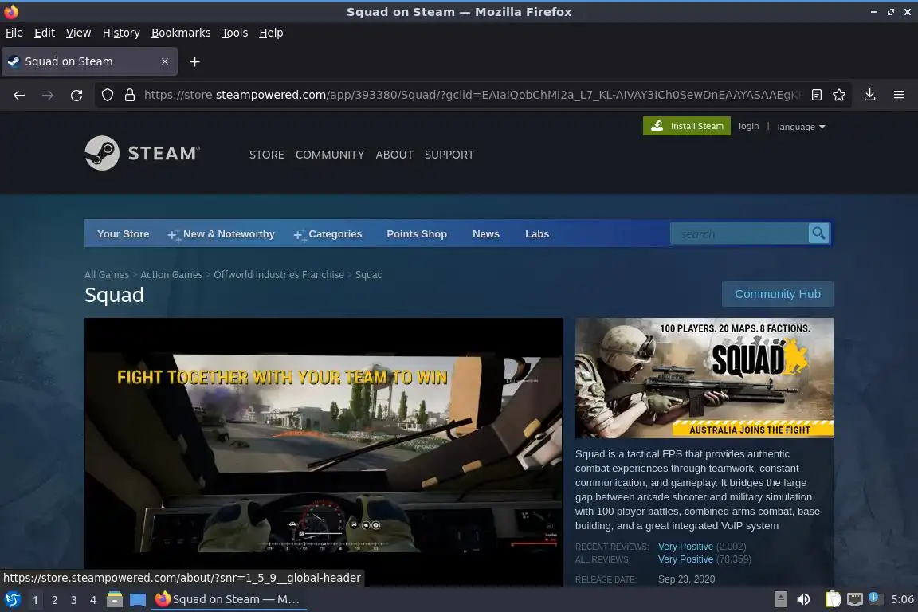Open a new tab with the plus button
Screen dimensions: 918x612
click(x=195, y=61)
